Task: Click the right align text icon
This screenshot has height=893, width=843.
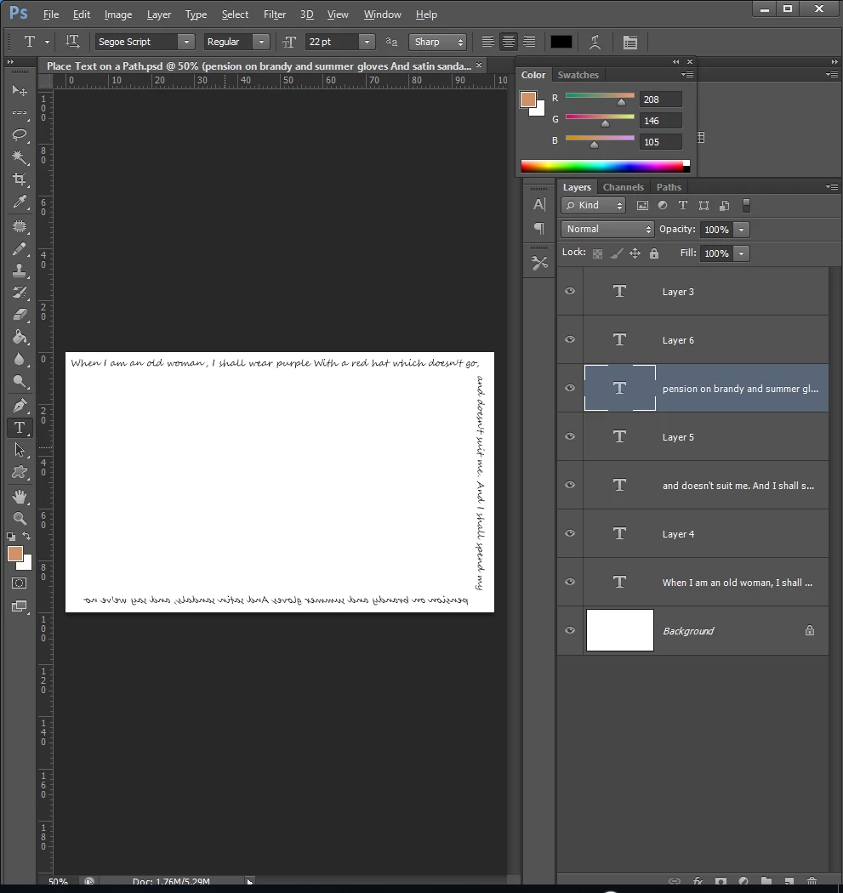Action: coord(529,42)
